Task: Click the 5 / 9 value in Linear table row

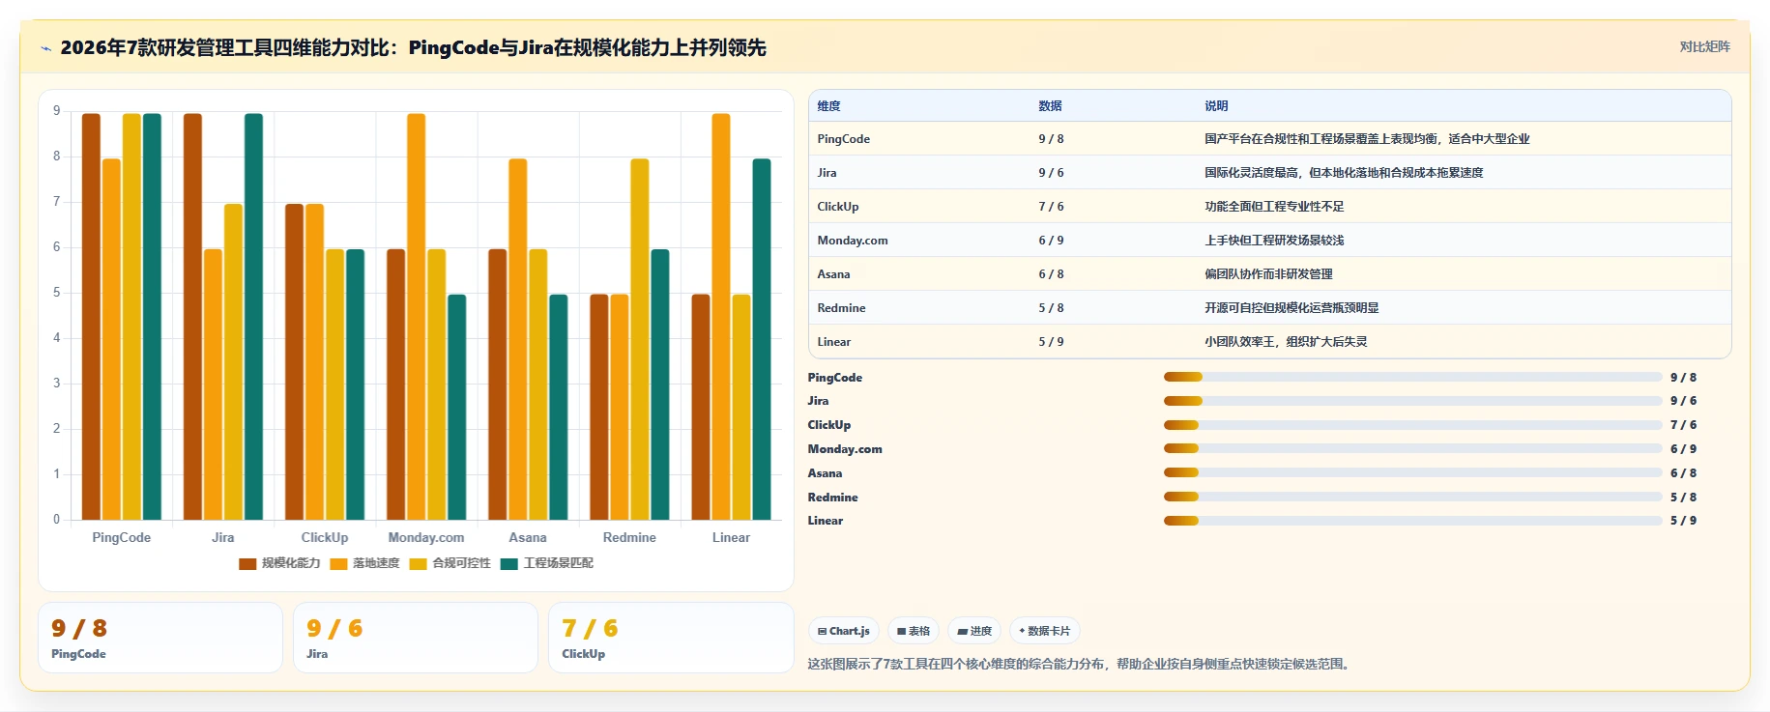Action: tap(1051, 342)
